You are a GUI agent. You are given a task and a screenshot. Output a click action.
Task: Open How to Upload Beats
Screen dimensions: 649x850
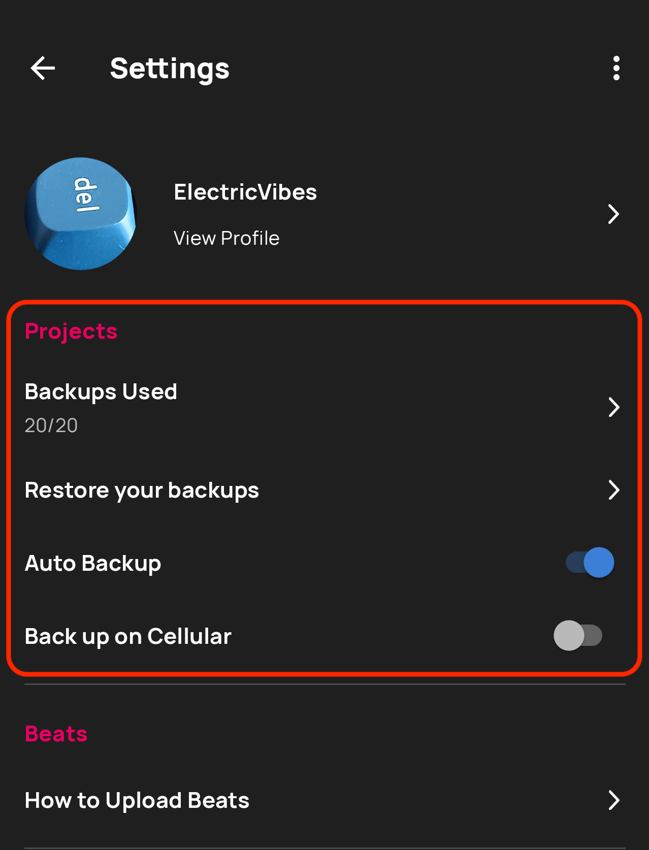(x=137, y=801)
